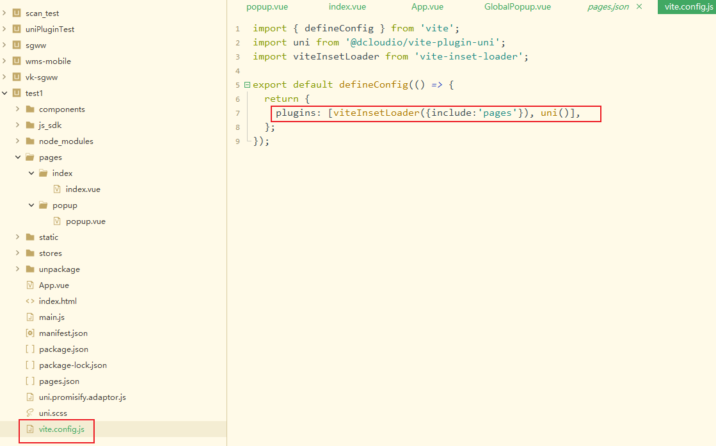Expand the wms-mobile project

click(5, 61)
